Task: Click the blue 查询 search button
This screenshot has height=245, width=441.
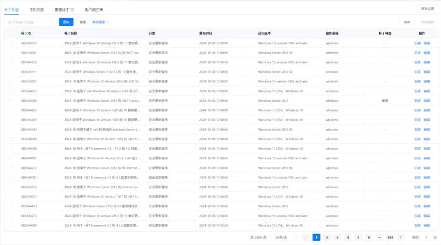Action: point(66,22)
